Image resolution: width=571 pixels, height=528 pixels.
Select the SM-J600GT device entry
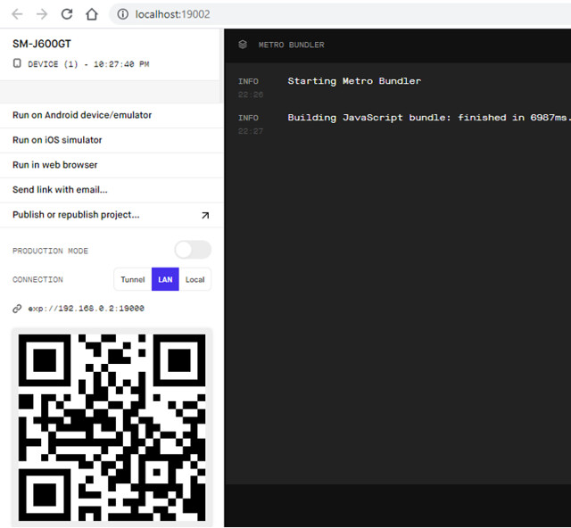tap(111, 54)
